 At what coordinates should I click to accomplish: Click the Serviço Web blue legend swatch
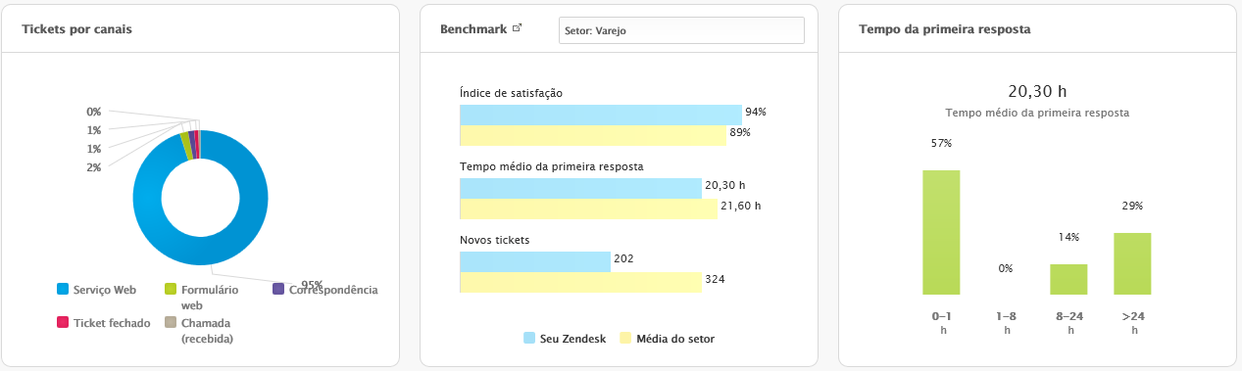tap(63, 290)
